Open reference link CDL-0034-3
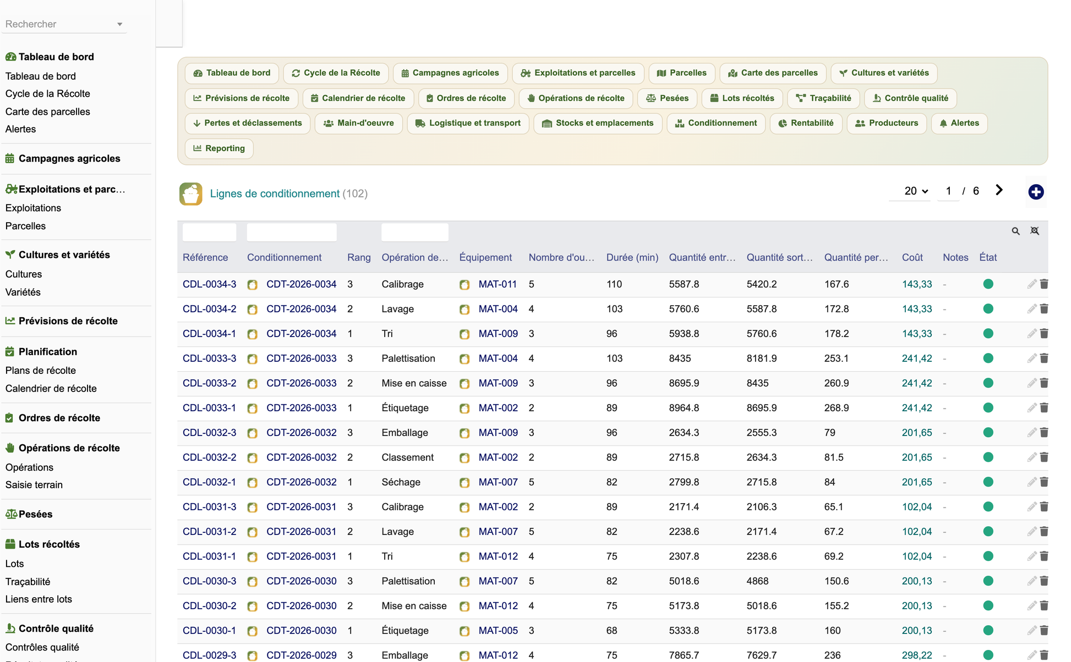1071x662 pixels. pyautogui.click(x=209, y=284)
